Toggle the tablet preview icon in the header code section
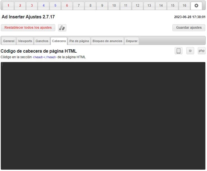 tap(179, 51)
